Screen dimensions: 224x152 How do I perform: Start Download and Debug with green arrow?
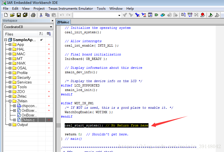coord(210,15)
